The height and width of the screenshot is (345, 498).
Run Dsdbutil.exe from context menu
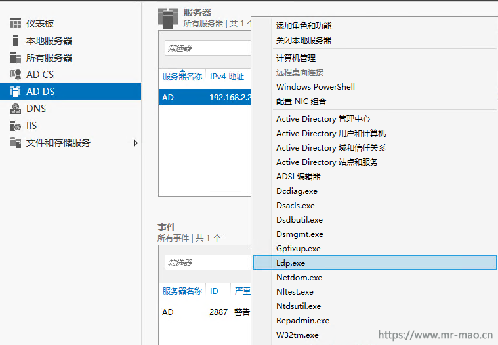[299, 220]
